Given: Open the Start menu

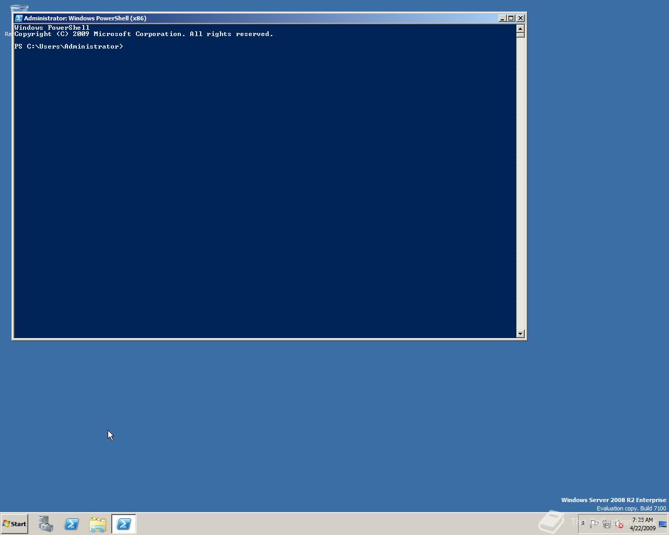Looking at the screenshot, I should pos(14,524).
